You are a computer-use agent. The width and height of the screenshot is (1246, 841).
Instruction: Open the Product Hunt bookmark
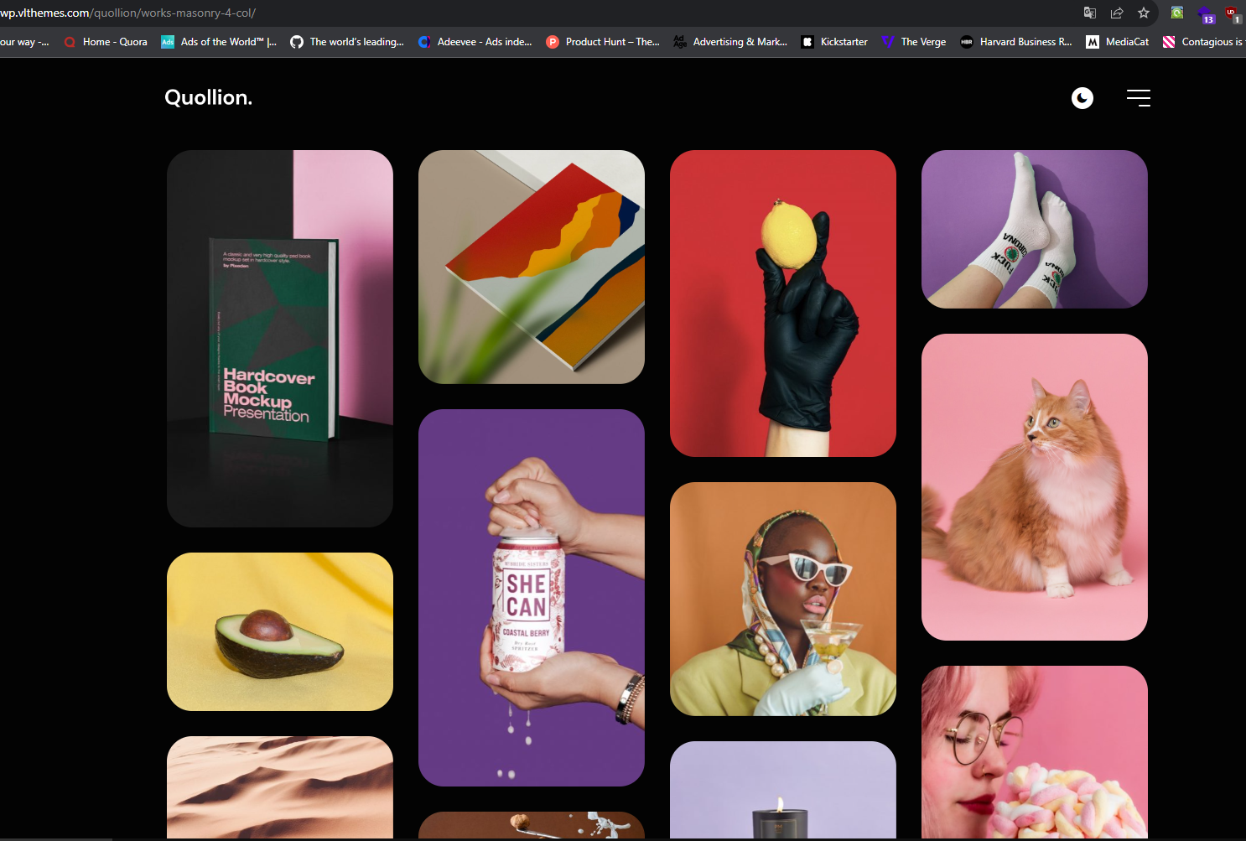coord(603,42)
